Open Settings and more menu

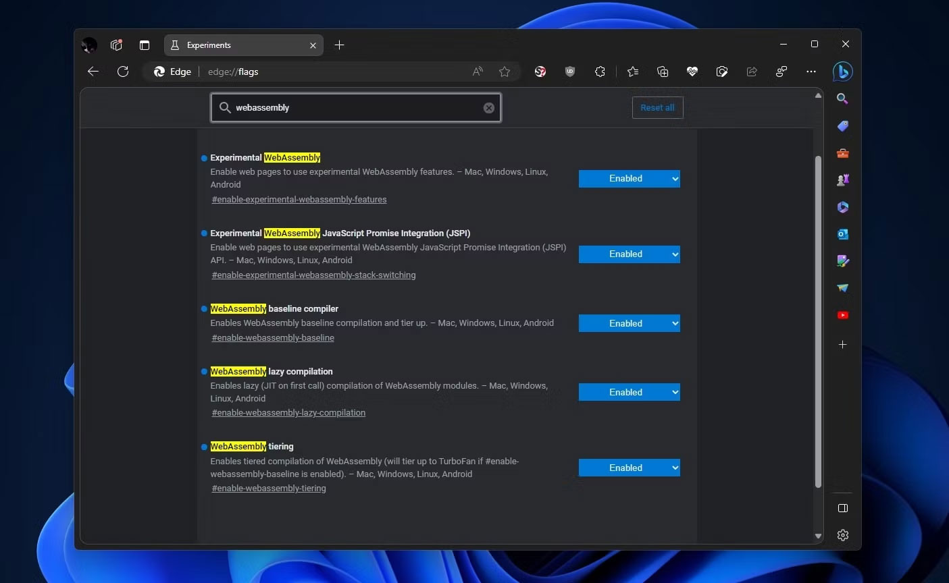(x=811, y=72)
